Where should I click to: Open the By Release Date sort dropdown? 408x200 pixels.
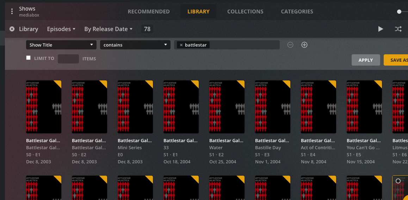[x=108, y=29]
